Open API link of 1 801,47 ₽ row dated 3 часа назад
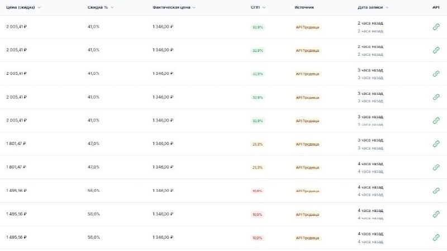 [x=436, y=144]
